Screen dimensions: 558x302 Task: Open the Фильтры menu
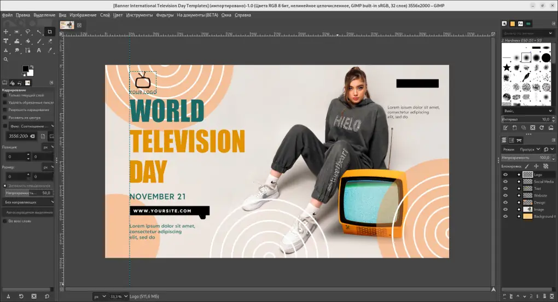(165, 15)
